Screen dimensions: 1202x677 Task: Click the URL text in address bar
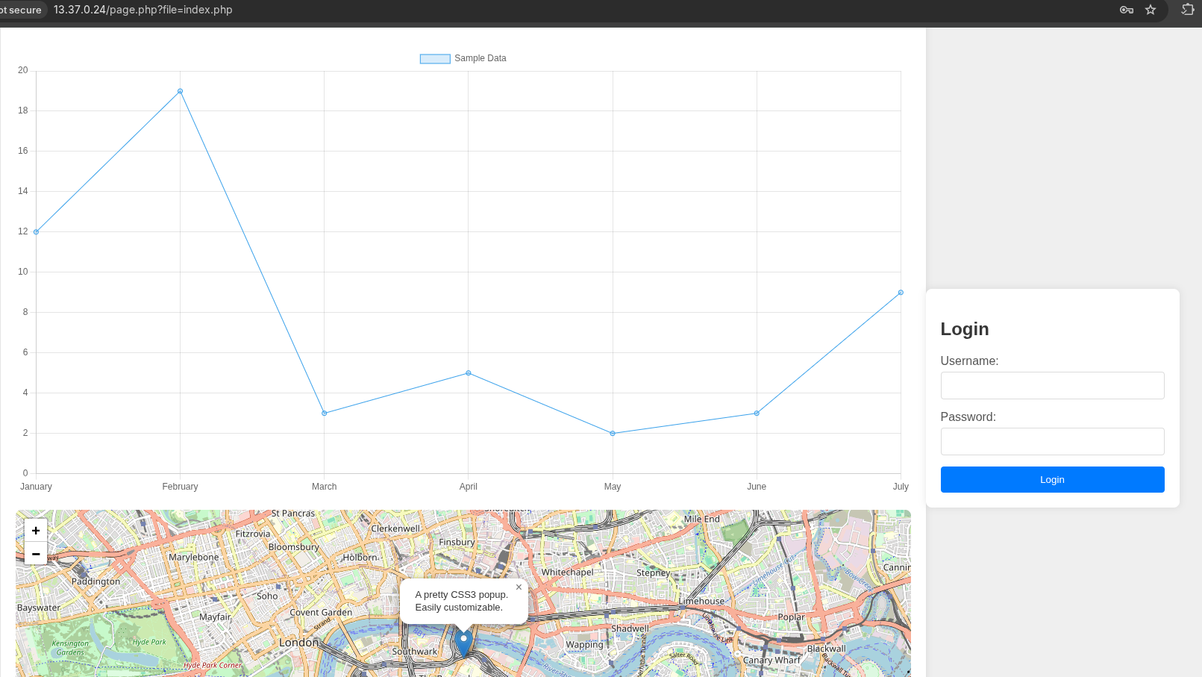[x=143, y=10]
